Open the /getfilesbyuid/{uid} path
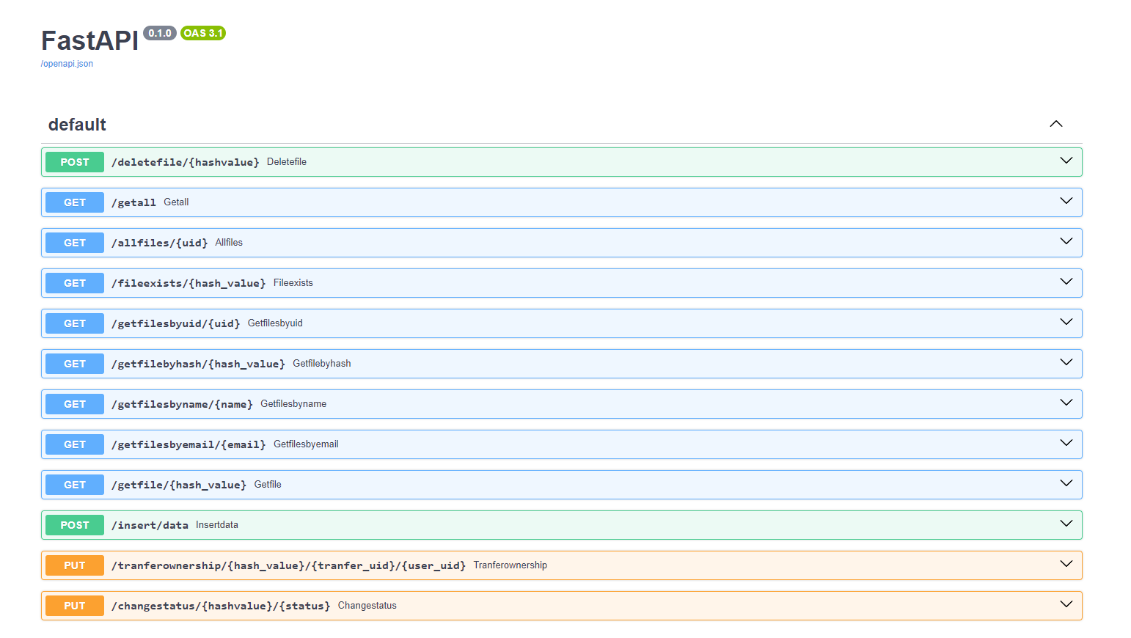This screenshot has width=1131, height=638. 176,323
